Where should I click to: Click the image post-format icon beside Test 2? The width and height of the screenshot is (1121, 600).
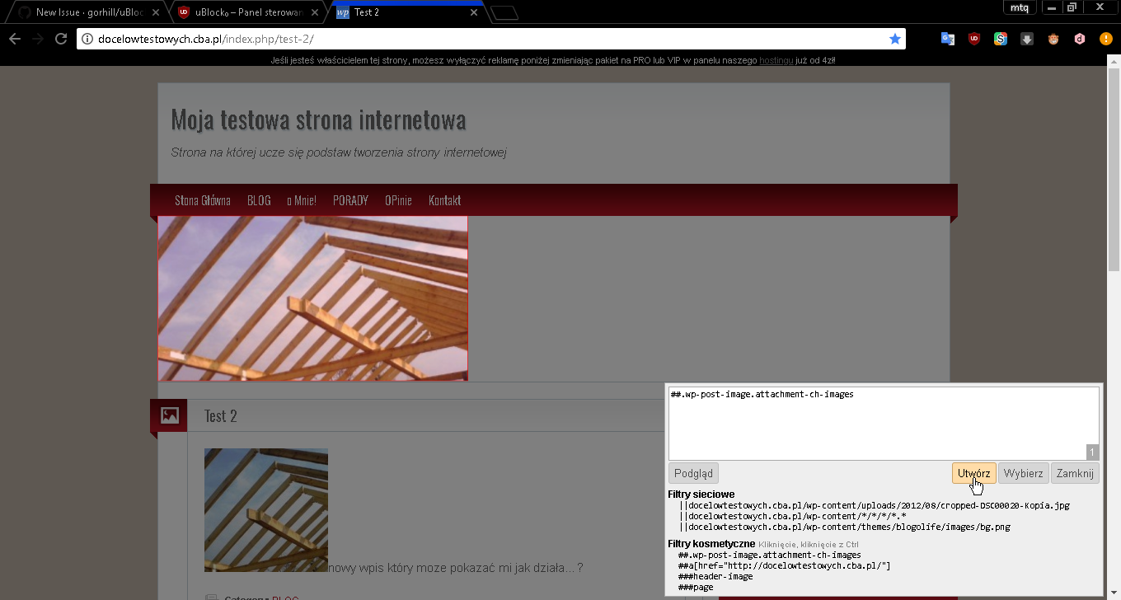[169, 415]
